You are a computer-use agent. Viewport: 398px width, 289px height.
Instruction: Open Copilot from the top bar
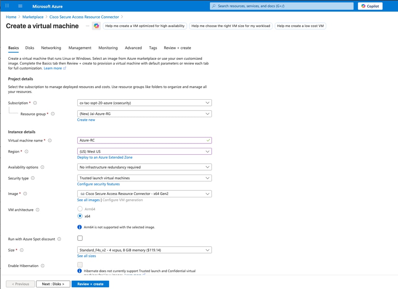pyautogui.click(x=370, y=6)
